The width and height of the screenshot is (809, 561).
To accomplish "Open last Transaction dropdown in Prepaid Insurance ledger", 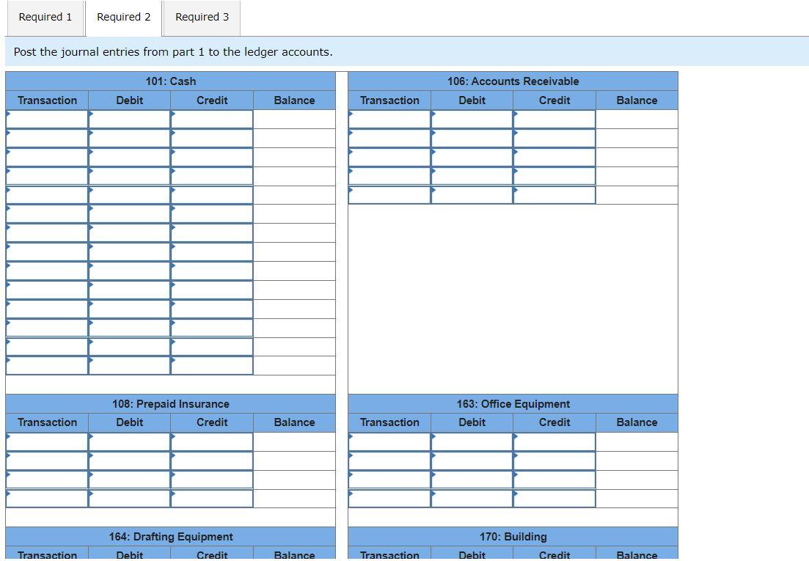I will (x=47, y=499).
